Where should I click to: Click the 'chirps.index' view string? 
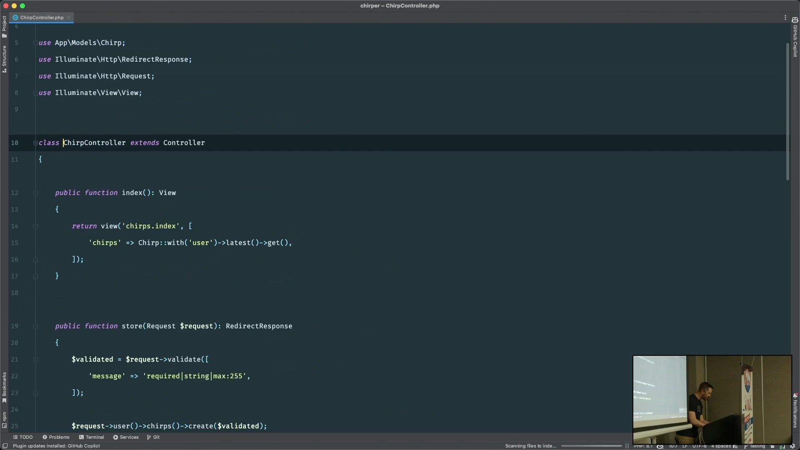click(150, 226)
